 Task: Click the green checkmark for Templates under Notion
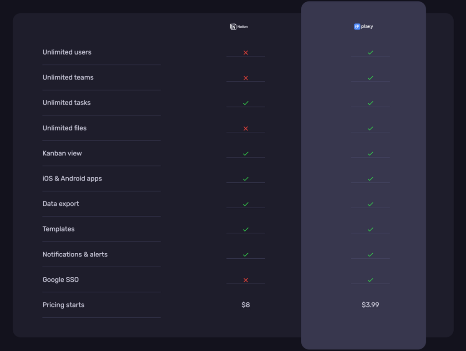[246, 229]
